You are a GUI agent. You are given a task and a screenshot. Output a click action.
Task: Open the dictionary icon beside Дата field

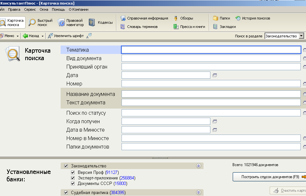pos(215,75)
